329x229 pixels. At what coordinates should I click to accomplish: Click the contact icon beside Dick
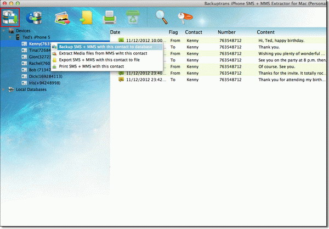point(24,76)
